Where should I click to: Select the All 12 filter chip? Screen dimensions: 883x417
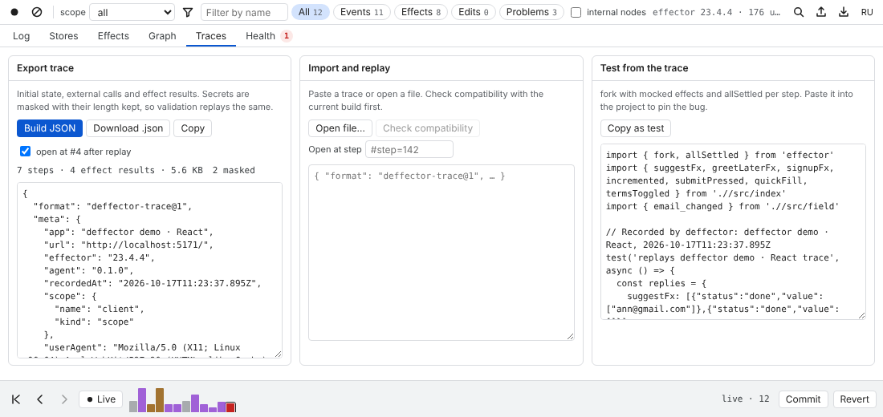(311, 12)
